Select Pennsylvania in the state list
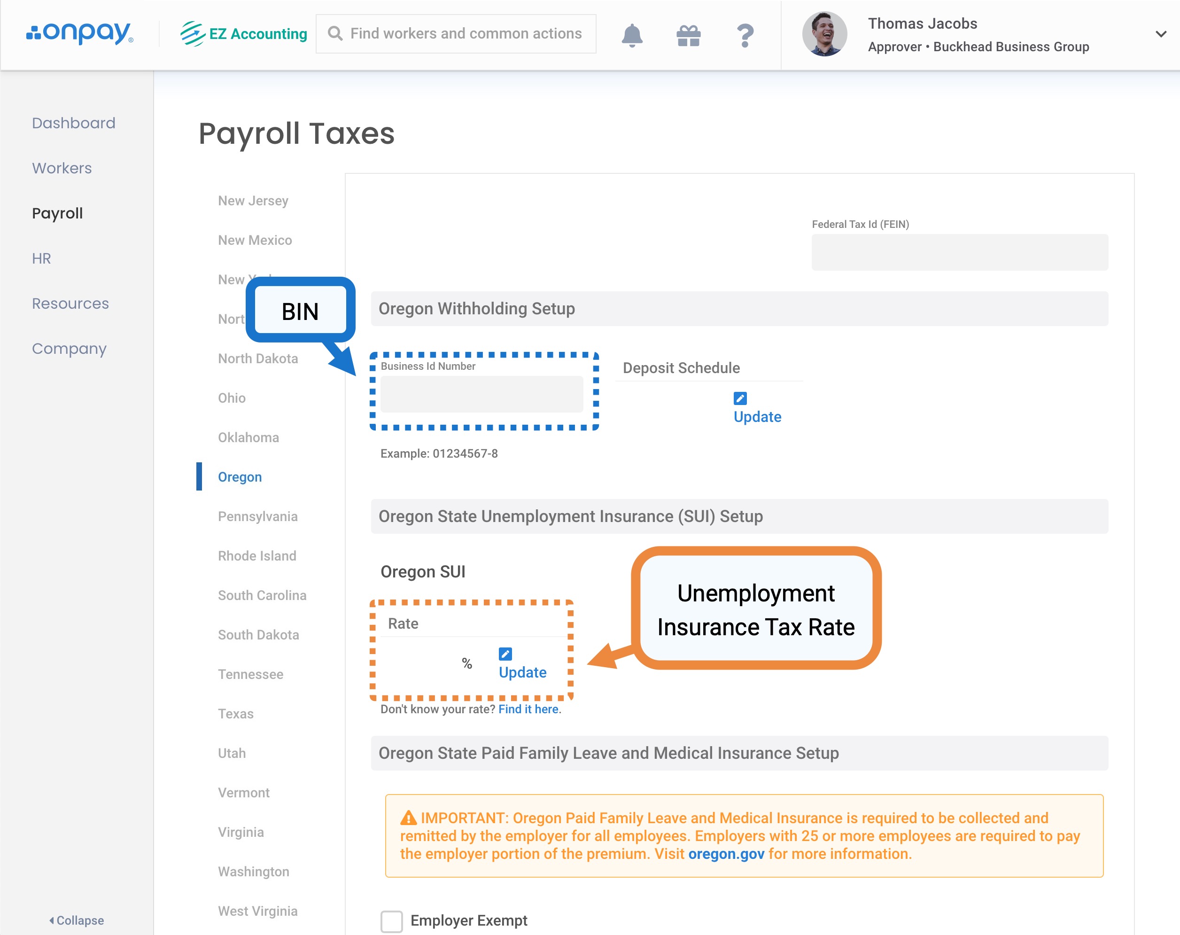Screen dimensions: 1180x935 [257, 516]
